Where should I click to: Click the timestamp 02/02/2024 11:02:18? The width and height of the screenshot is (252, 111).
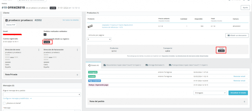[201, 76]
